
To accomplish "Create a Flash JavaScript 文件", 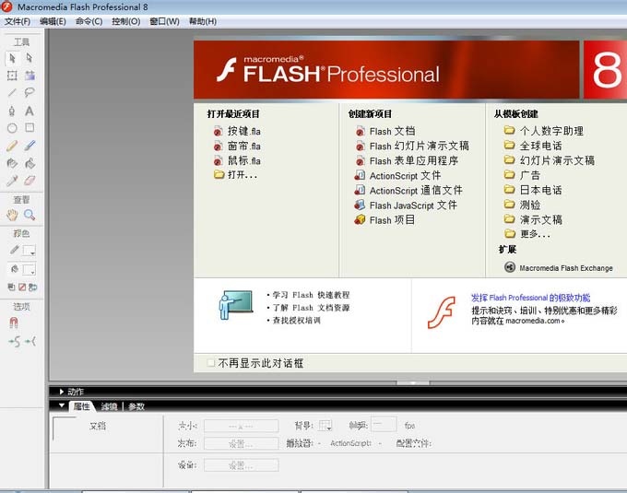I will coord(406,205).
